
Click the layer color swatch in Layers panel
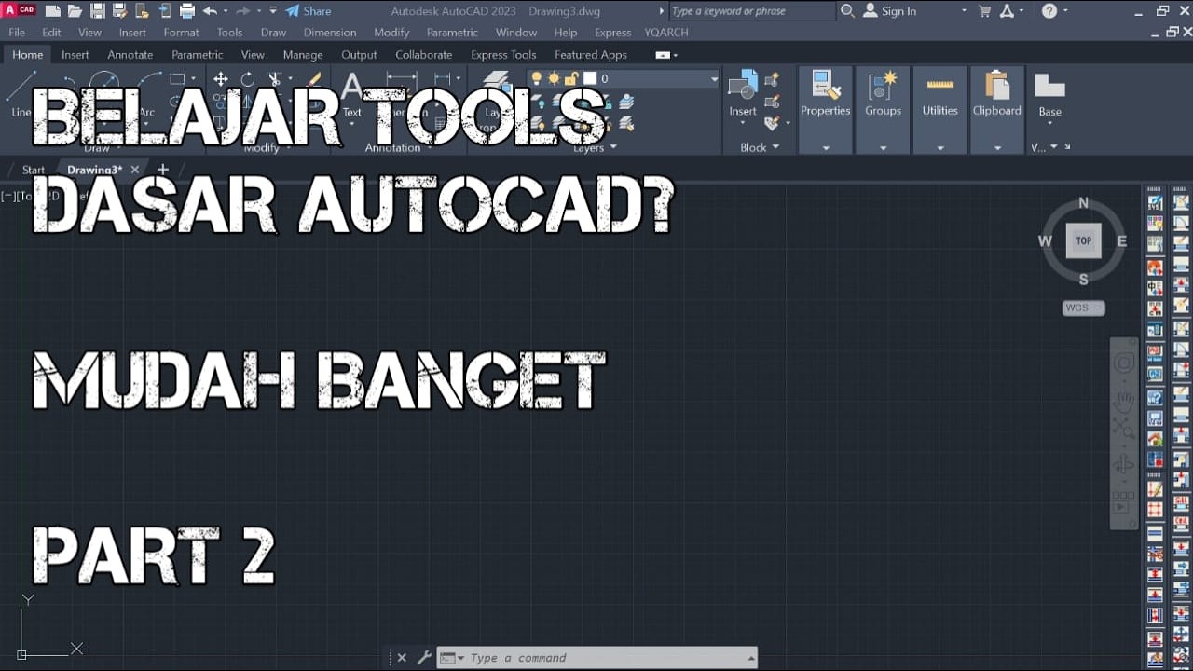[589, 78]
